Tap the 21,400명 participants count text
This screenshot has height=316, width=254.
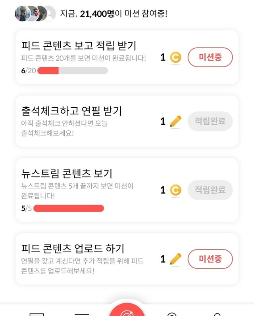pos(97,14)
